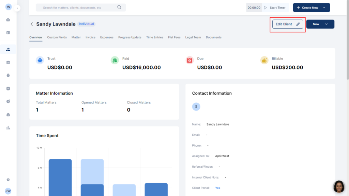Click the Client Portal Yes link
This screenshot has width=349, height=196.
click(217, 188)
